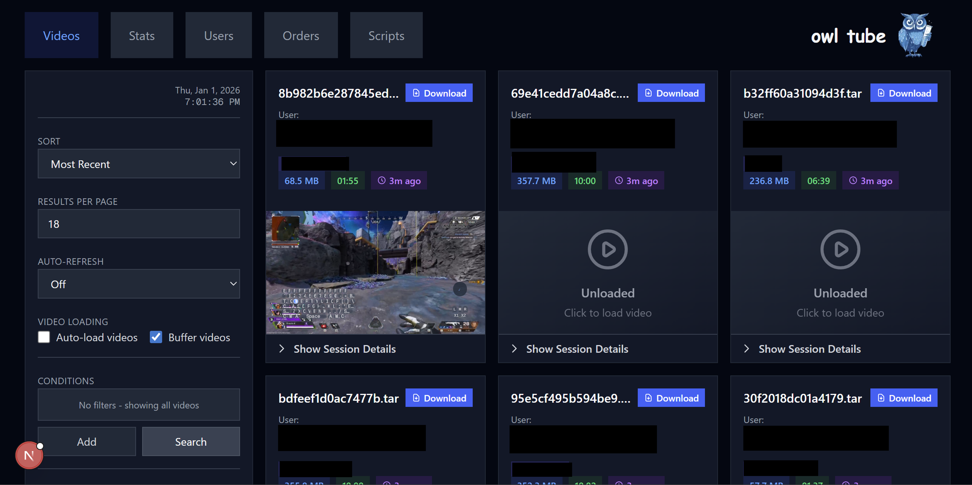The height and width of the screenshot is (485, 972).
Task: Uncheck the Buffer videos checkbox
Action: pyautogui.click(x=156, y=337)
